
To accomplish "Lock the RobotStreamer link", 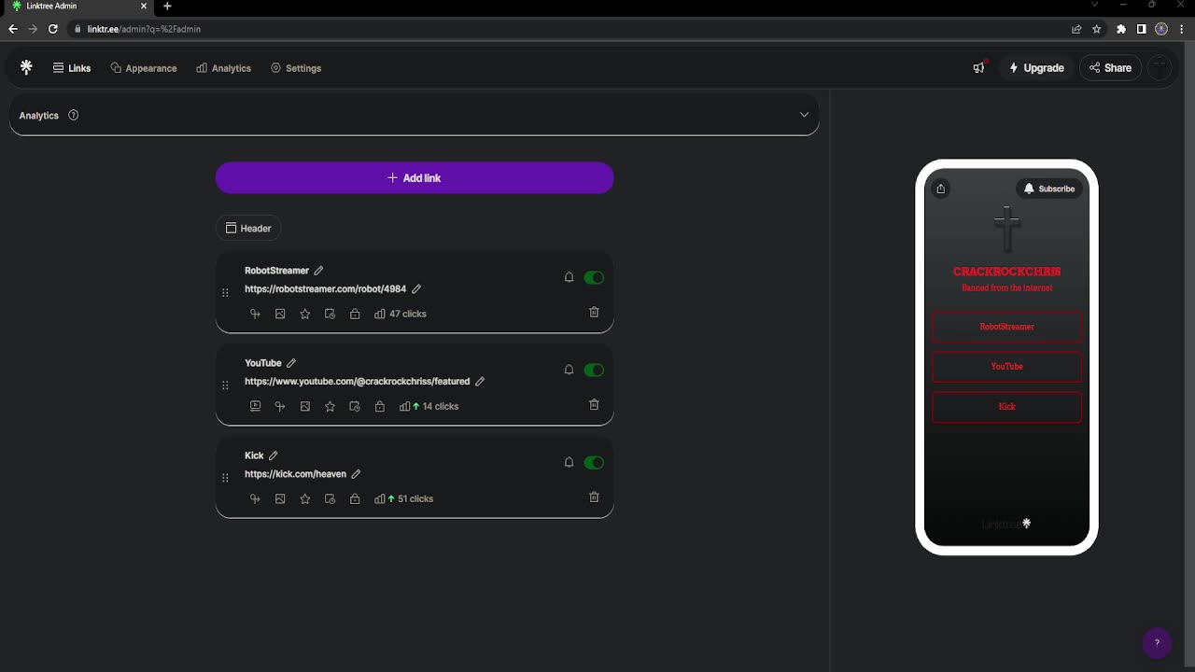I will (x=355, y=314).
